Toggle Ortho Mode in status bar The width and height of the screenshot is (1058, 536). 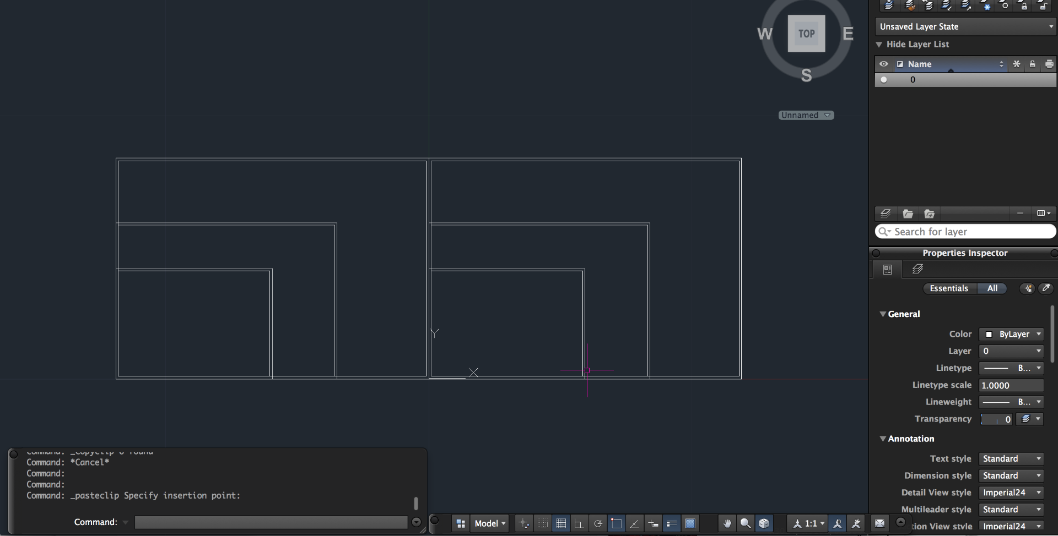click(579, 524)
